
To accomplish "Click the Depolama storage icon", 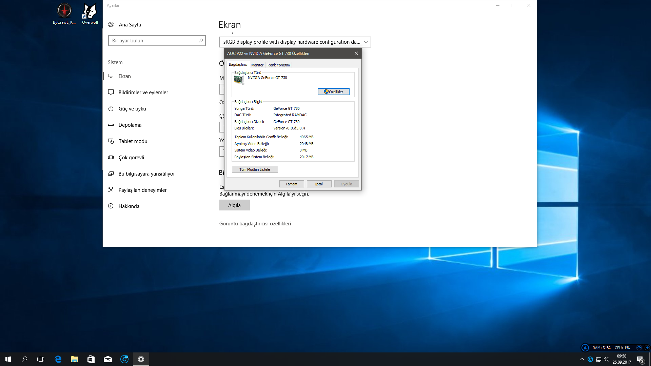I will tap(111, 125).
